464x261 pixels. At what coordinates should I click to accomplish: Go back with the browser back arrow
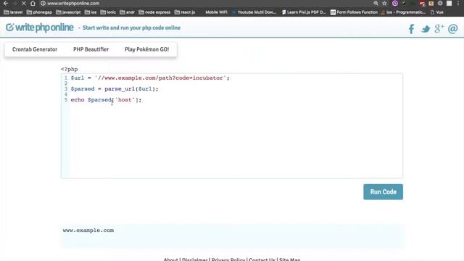[x=6, y=3]
